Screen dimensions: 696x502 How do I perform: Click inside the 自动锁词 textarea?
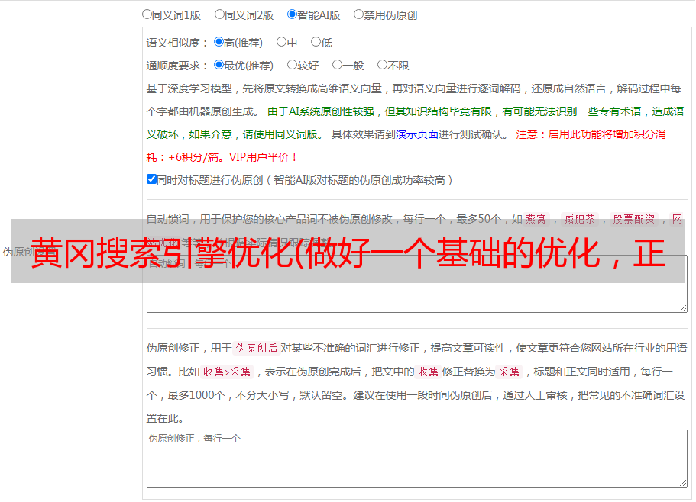click(x=417, y=298)
